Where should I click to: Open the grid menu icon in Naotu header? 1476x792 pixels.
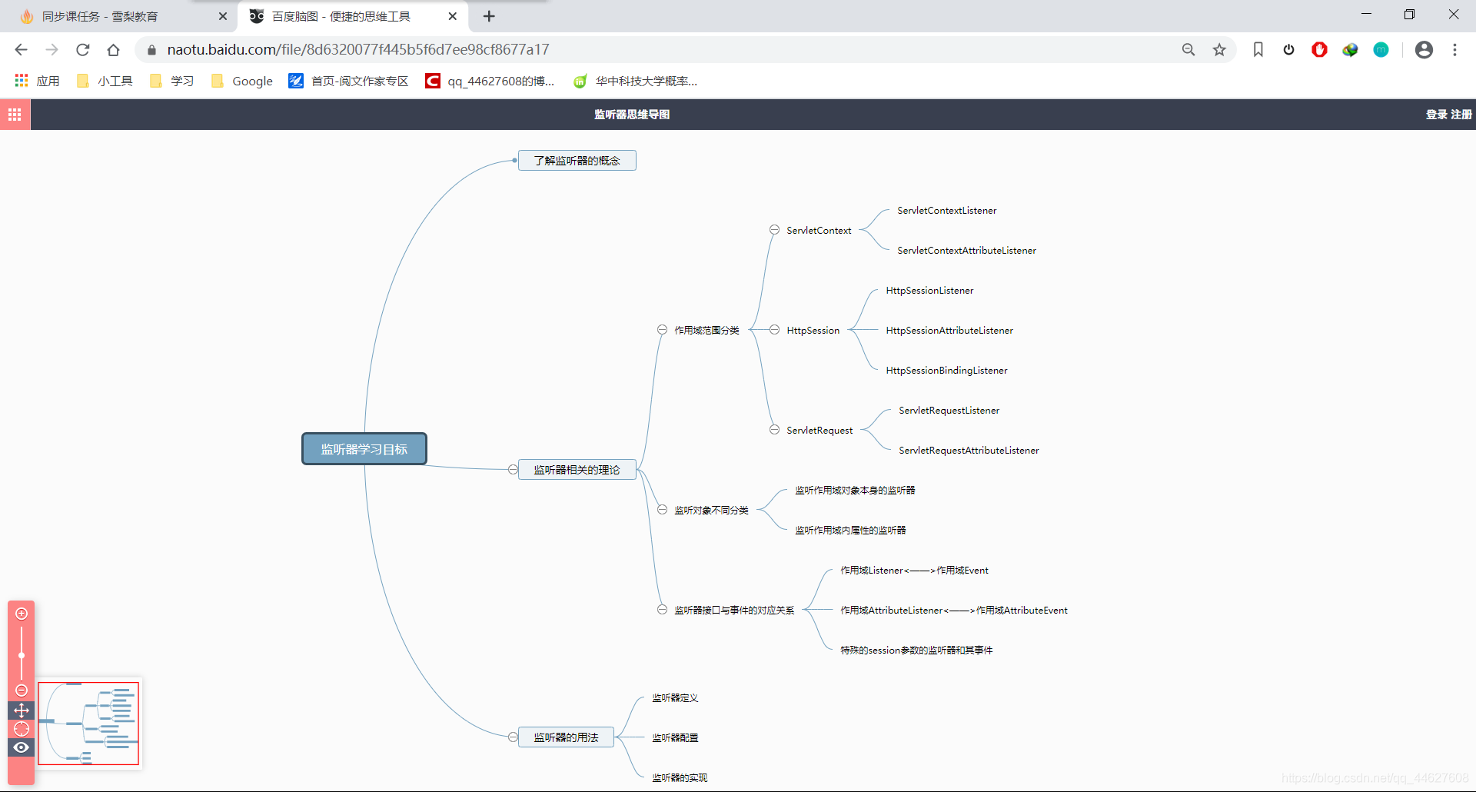coord(15,115)
